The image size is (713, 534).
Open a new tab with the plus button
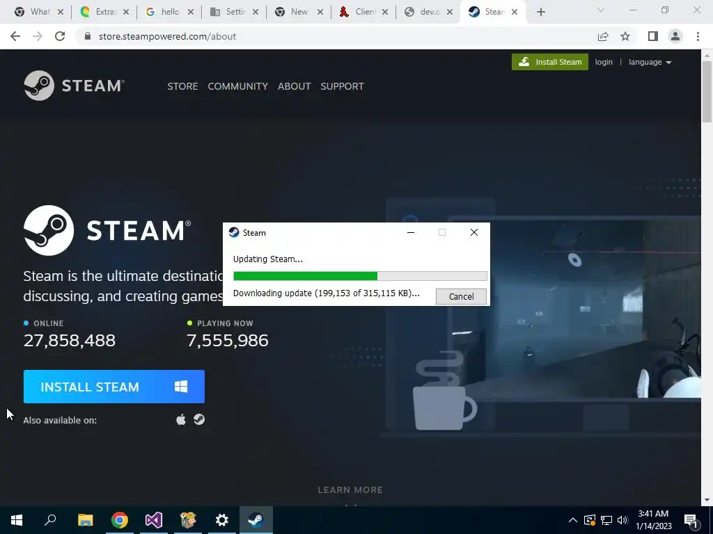pos(540,12)
